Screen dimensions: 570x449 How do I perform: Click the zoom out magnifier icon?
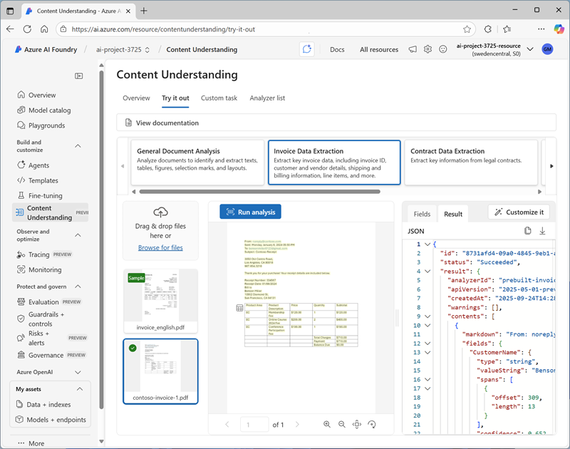[342, 424]
